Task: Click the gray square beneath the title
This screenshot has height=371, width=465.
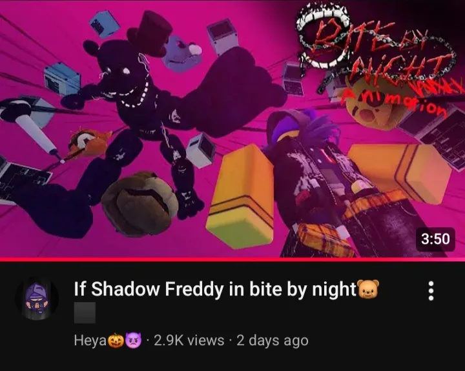Action: [x=85, y=313]
